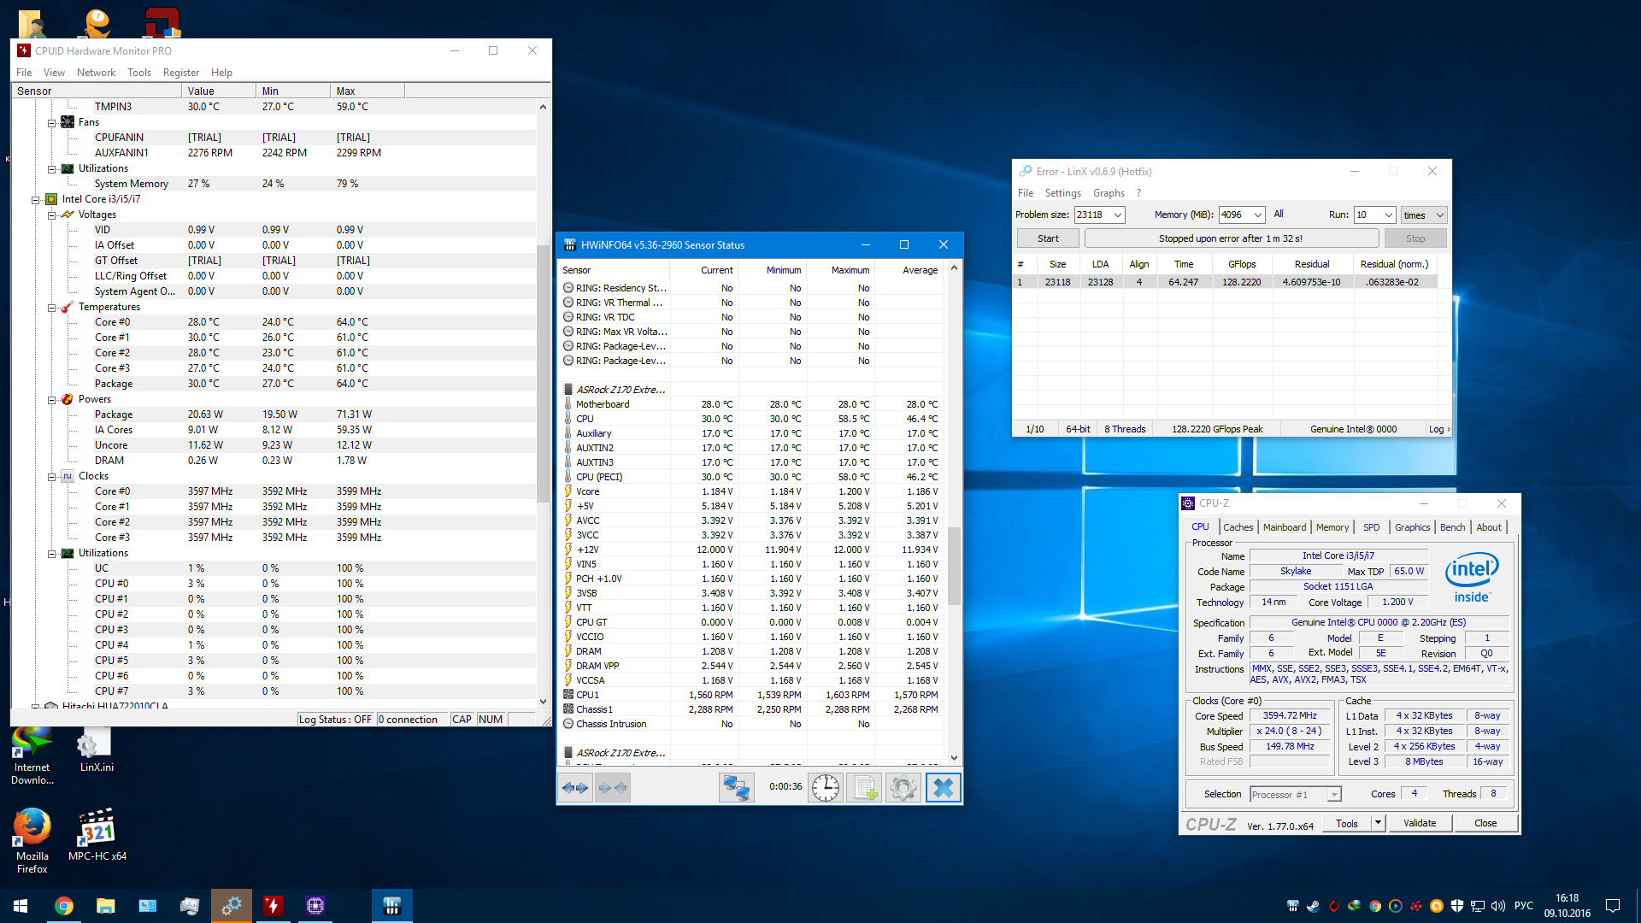
Task: Start logging with the sheet-plus icon
Action: click(864, 788)
